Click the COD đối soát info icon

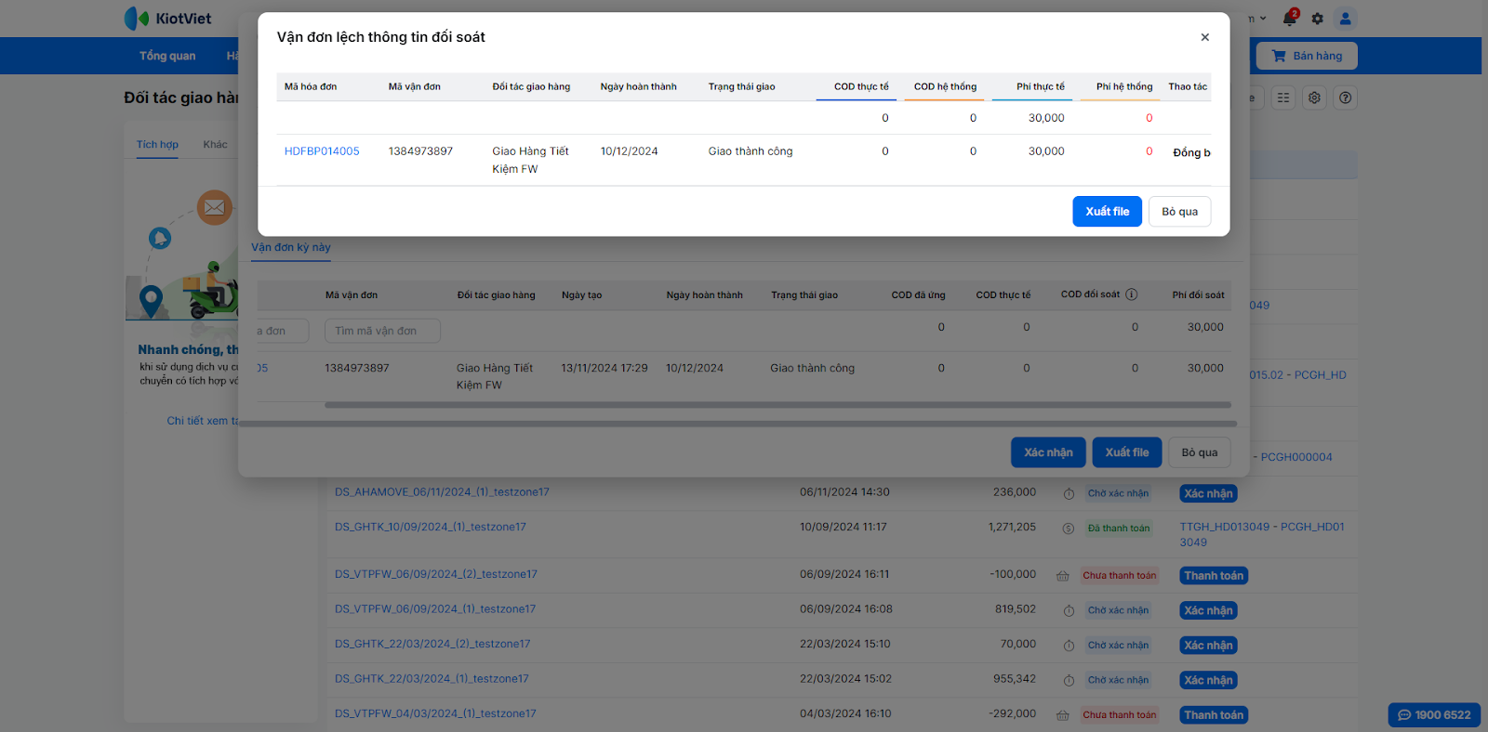[x=1132, y=294]
